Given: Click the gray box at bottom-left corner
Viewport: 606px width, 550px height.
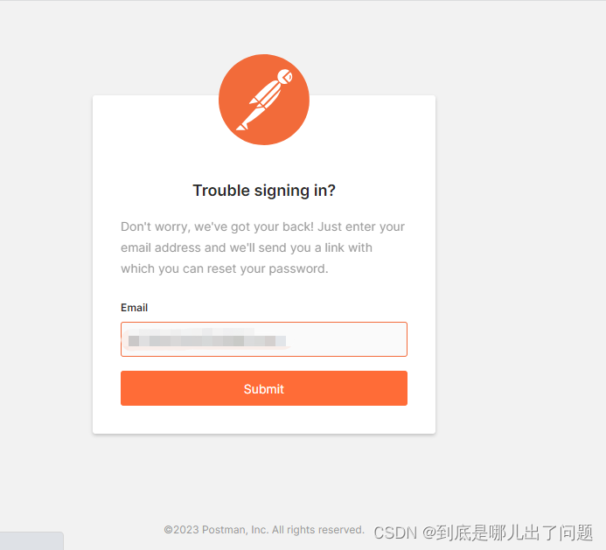Looking at the screenshot, I should click(x=31, y=540).
